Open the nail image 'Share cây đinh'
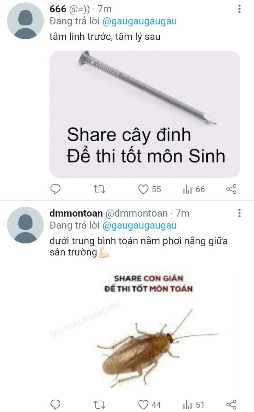 point(145,114)
